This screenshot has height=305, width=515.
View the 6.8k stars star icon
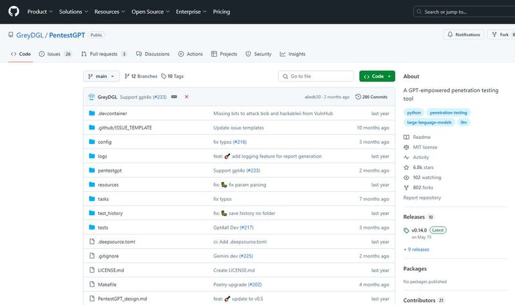(406, 167)
